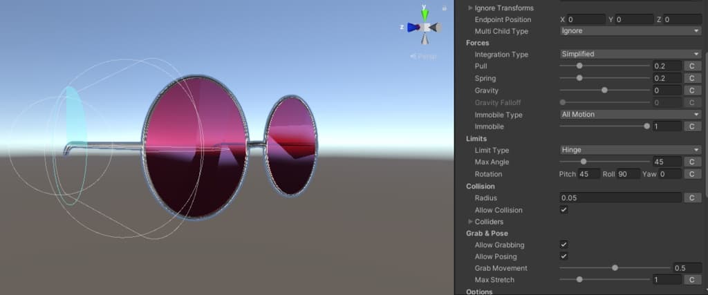Open the curve button for Radius
Image resolution: width=708 pixels, height=295 pixels.
tap(692, 198)
